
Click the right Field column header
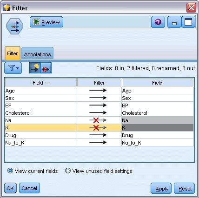click(158, 83)
